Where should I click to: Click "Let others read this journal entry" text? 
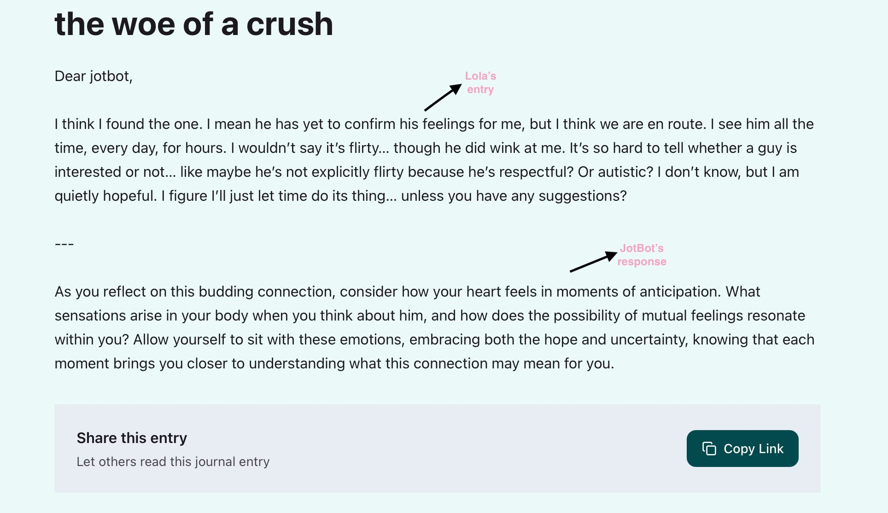[173, 461]
